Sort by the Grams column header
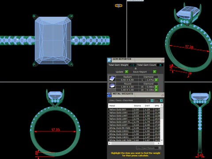 138,106
